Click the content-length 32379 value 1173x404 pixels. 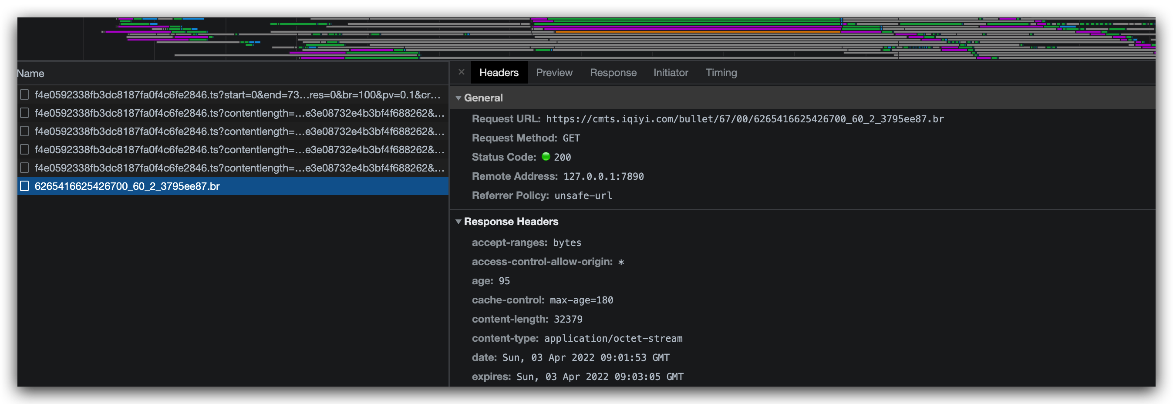point(568,319)
